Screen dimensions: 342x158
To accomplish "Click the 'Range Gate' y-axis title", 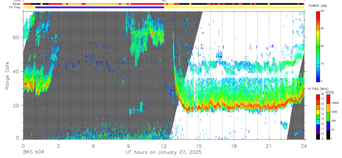I will click(x=7, y=75).
